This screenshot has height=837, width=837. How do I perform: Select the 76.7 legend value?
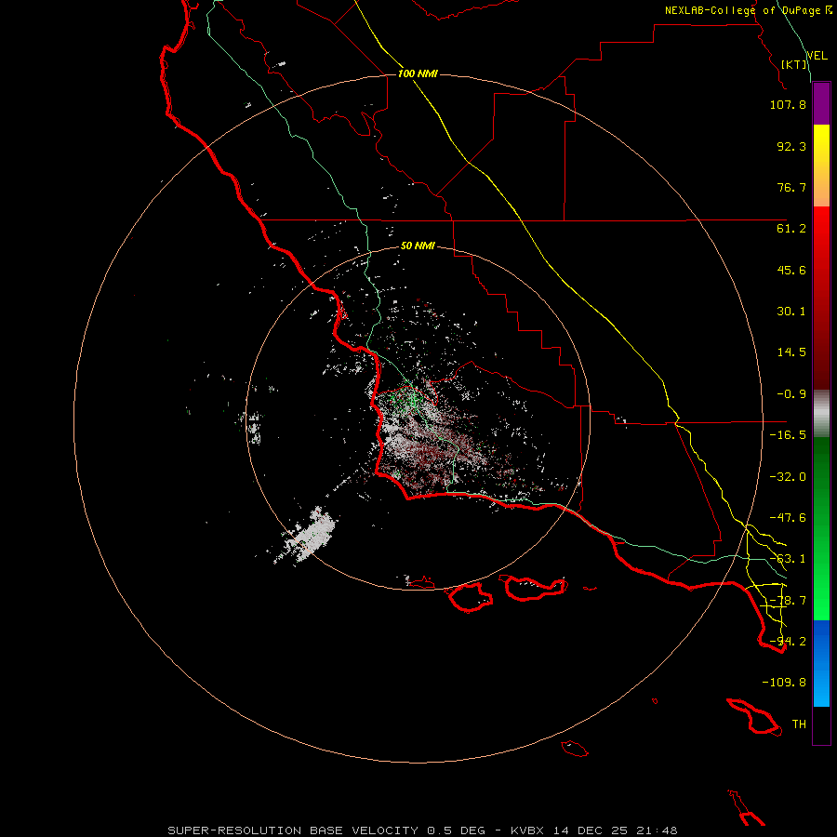click(791, 187)
